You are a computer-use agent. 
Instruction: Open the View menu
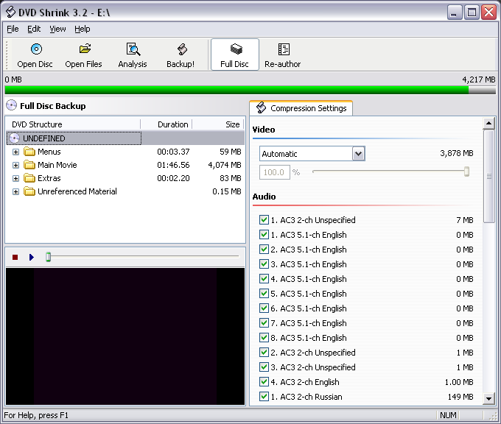pyautogui.click(x=57, y=29)
